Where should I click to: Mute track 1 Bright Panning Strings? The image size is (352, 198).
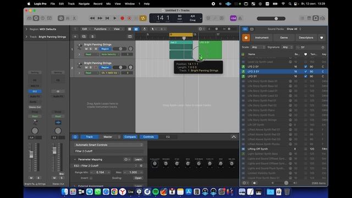click(86, 49)
